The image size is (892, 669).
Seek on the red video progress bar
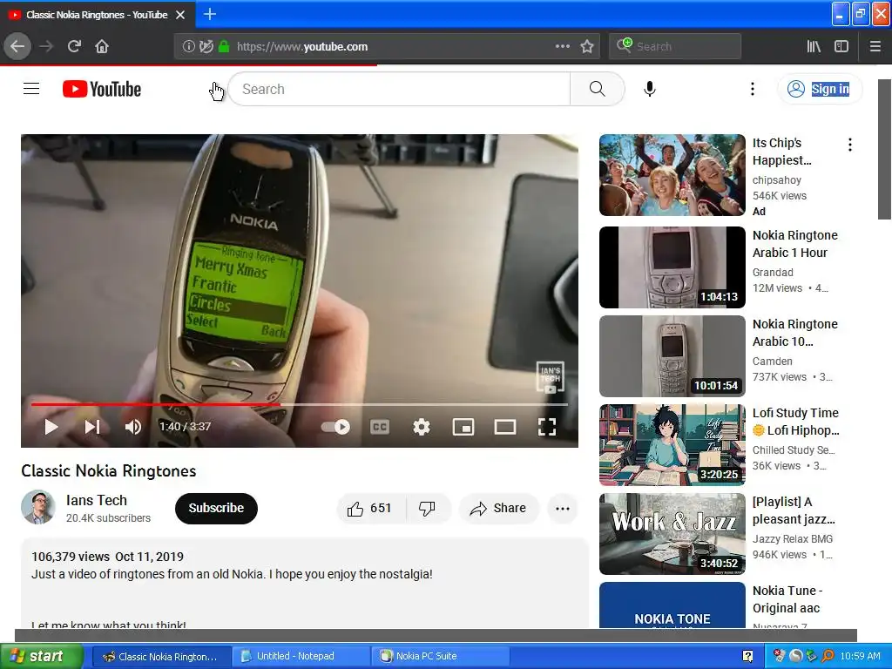(300, 404)
